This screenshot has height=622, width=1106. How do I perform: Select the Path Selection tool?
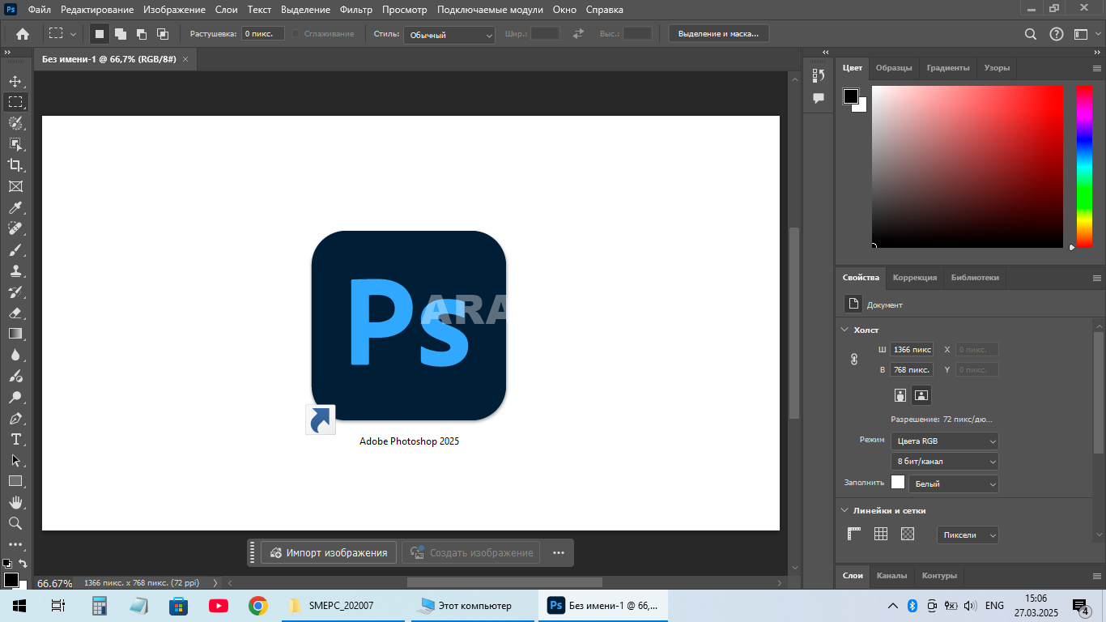point(15,460)
